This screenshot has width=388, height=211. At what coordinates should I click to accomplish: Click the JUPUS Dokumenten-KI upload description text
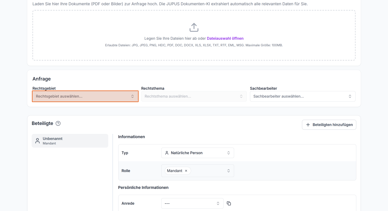click(170, 4)
